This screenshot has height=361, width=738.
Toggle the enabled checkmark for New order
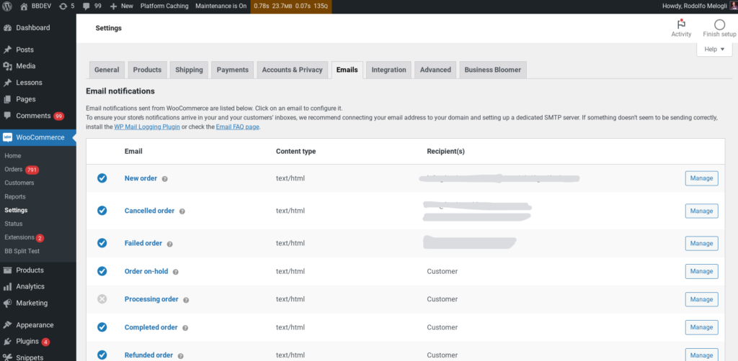(x=102, y=178)
